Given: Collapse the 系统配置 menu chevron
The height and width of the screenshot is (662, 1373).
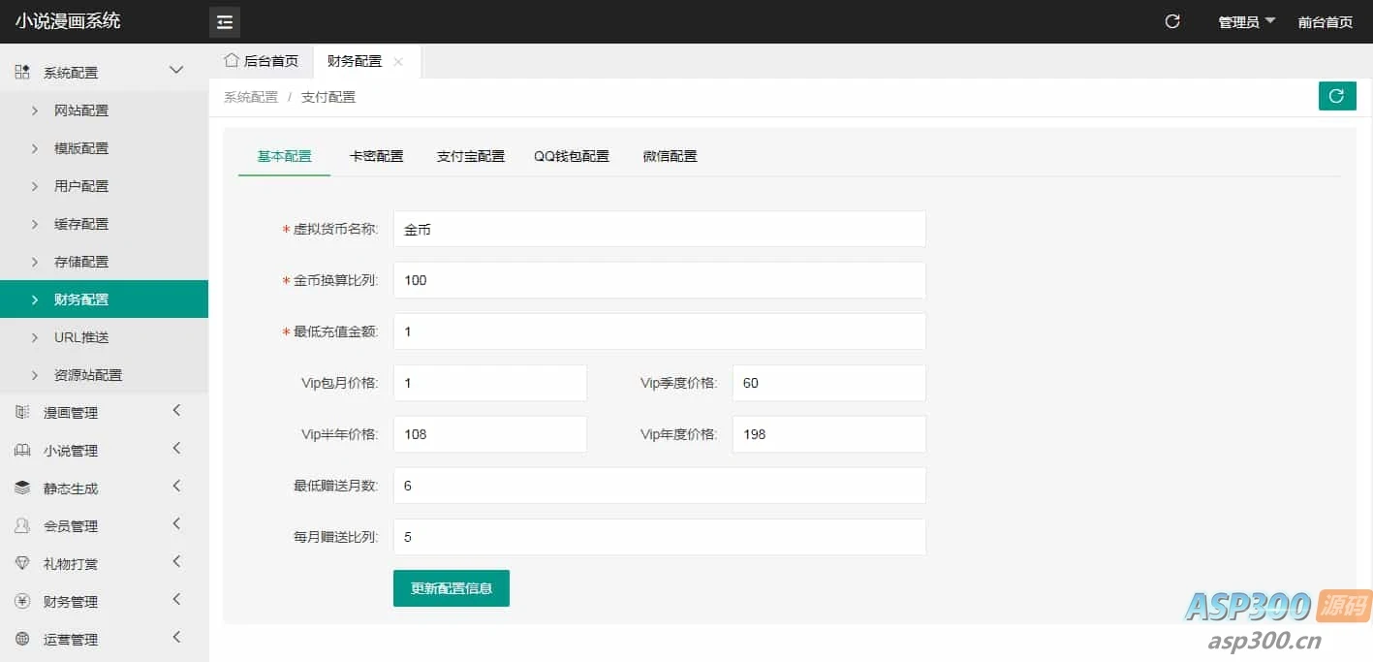Looking at the screenshot, I should coord(175,70).
